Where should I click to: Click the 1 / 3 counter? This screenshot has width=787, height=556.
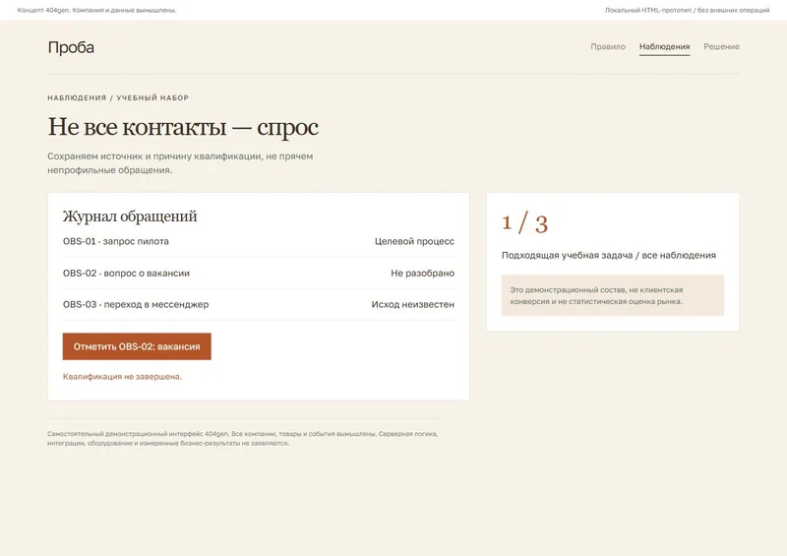coord(525,223)
